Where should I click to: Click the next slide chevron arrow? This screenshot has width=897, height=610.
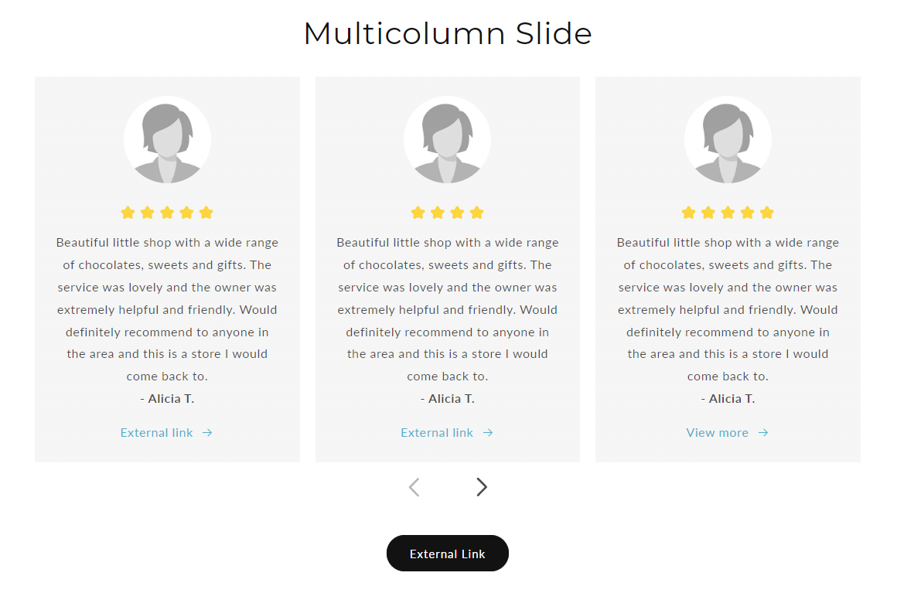tap(482, 487)
